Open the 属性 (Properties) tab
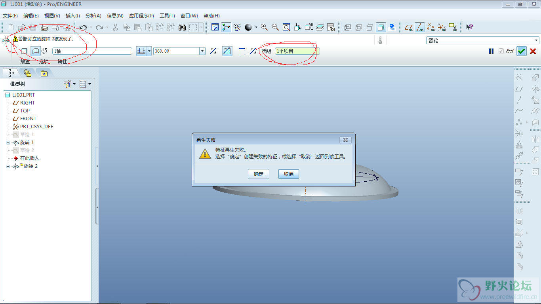Screen dimensions: 541x304 [62, 61]
